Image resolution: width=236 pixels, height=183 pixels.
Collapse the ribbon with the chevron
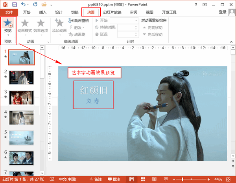click(x=231, y=42)
